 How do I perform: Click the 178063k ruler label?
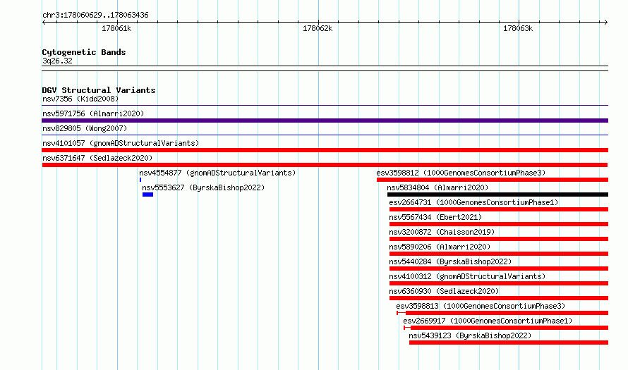(x=518, y=28)
